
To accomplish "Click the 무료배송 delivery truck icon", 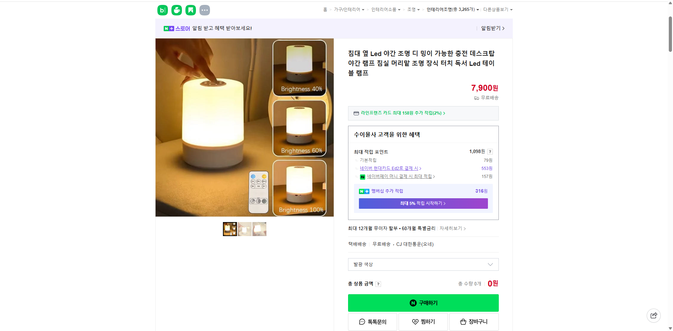I will (x=476, y=98).
